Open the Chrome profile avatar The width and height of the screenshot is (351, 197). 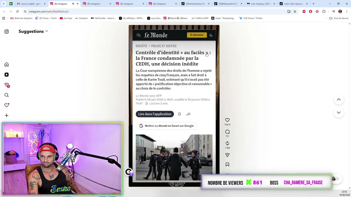click(340, 11)
